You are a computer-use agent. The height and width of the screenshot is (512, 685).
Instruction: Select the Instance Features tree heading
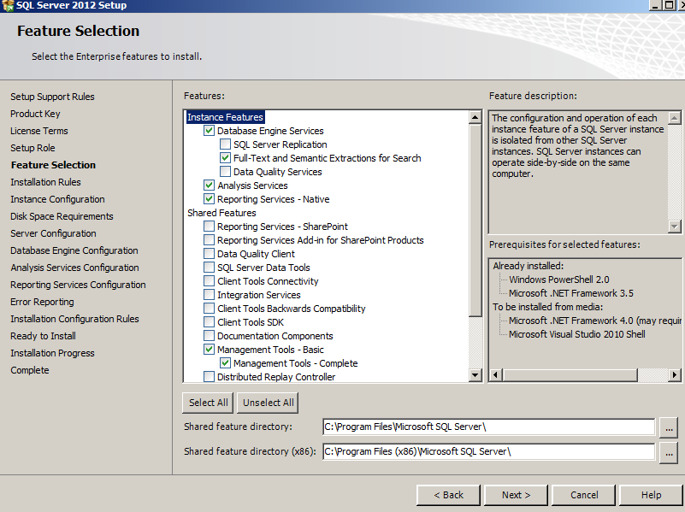[225, 117]
